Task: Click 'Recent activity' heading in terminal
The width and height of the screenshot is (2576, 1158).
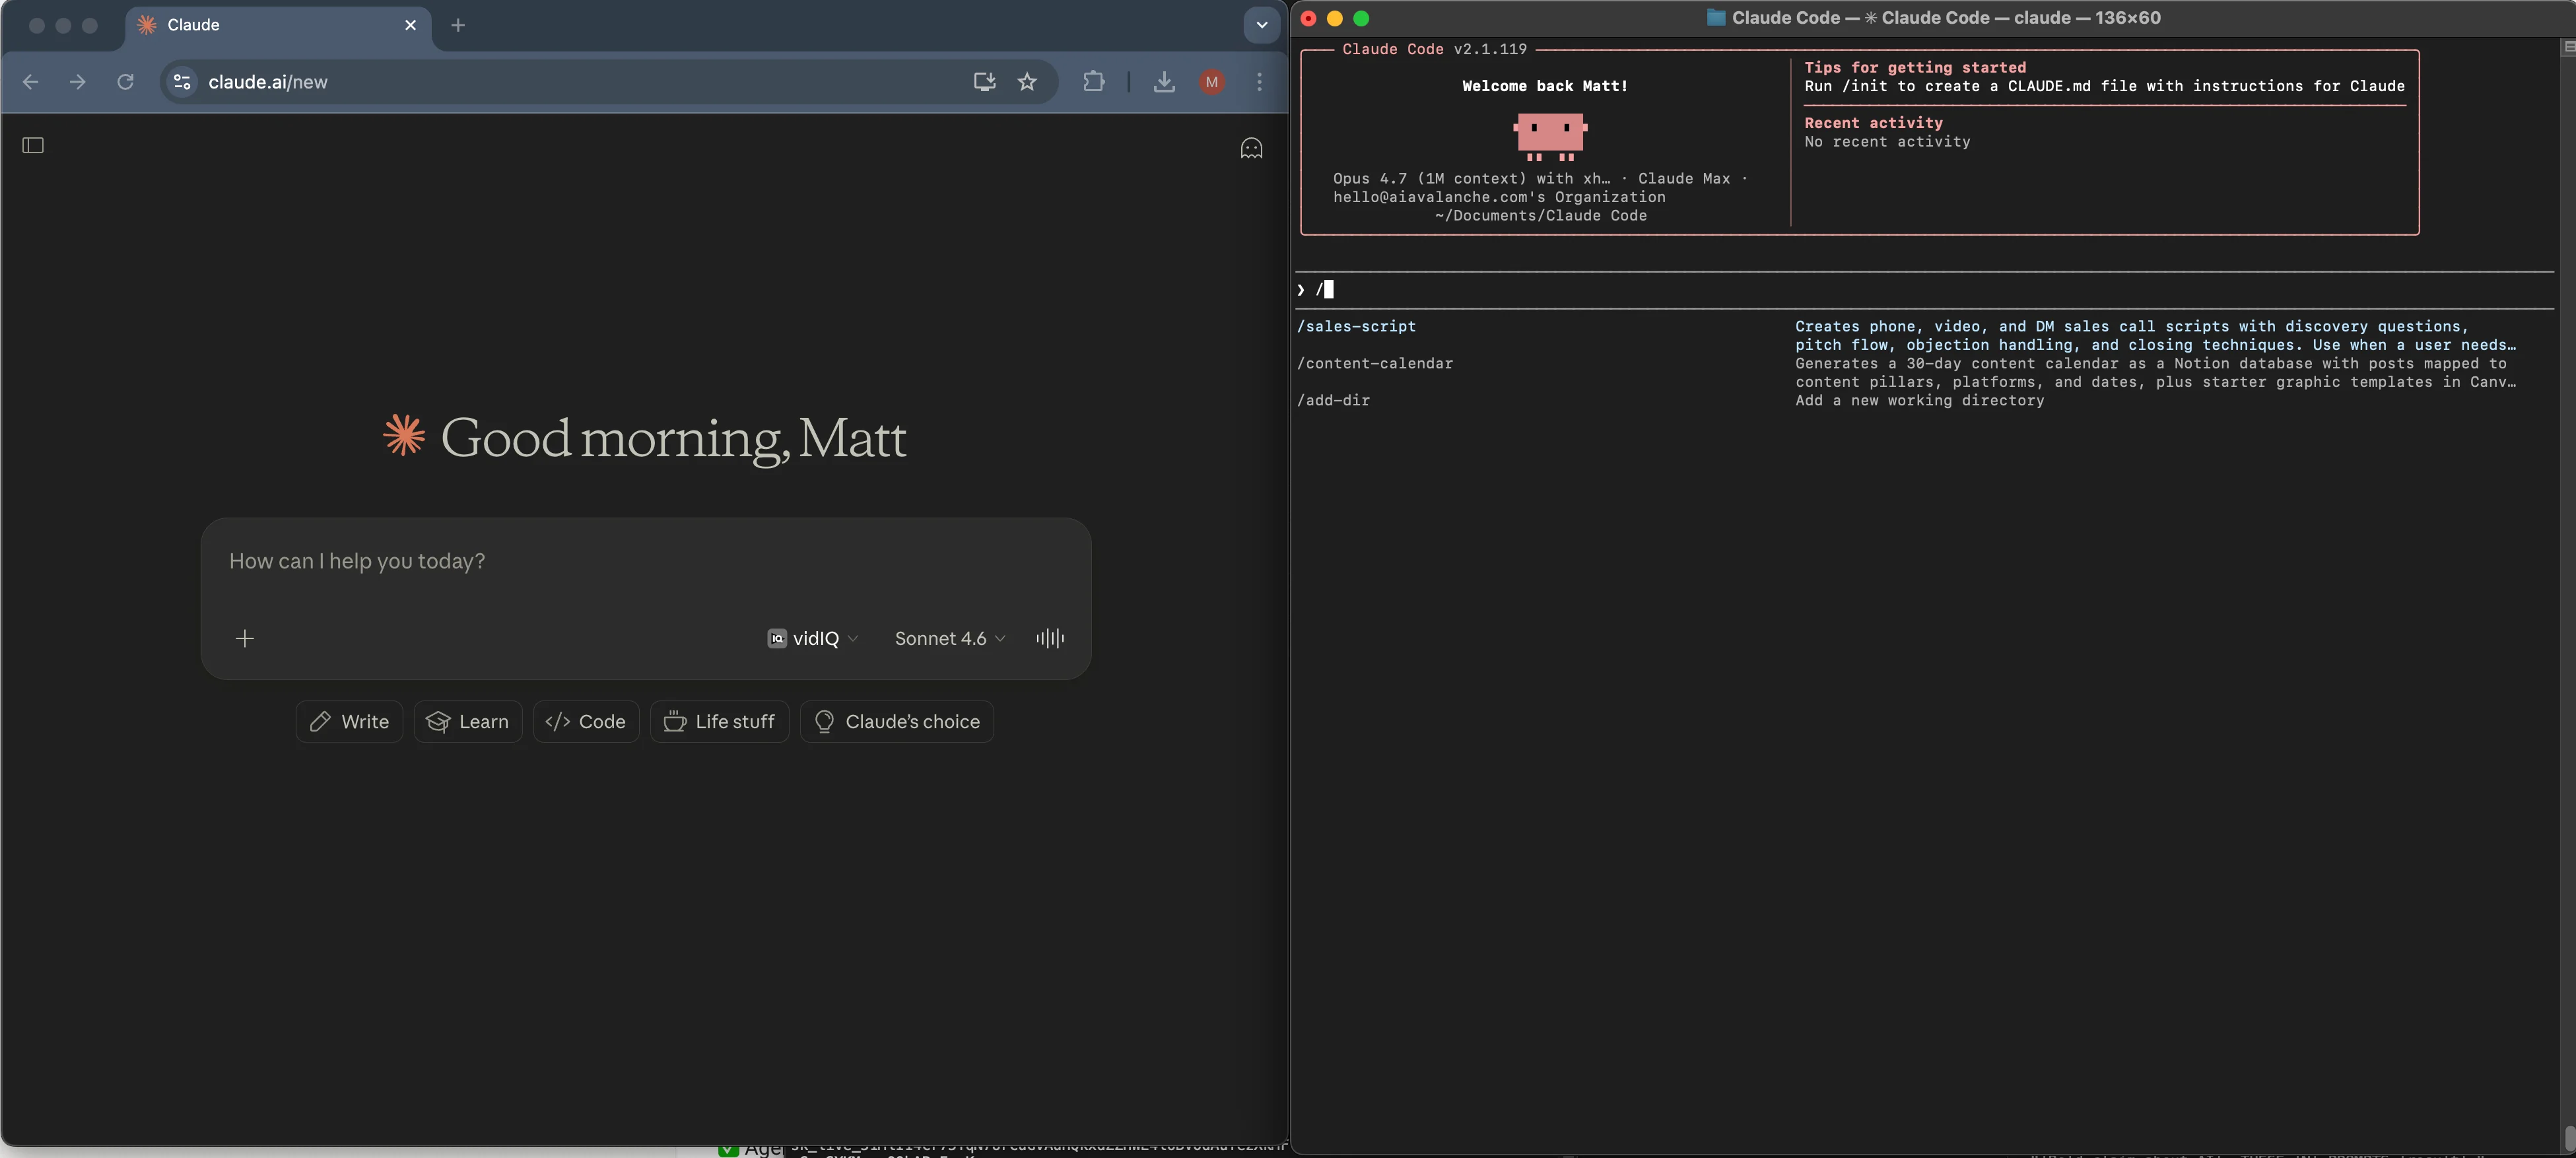Action: tap(1873, 123)
